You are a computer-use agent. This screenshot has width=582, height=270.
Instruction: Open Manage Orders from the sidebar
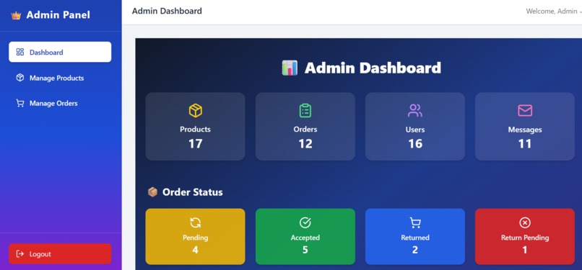(60, 103)
